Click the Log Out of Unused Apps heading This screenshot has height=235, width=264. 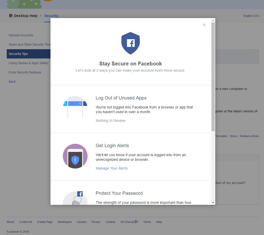point(121,98)
